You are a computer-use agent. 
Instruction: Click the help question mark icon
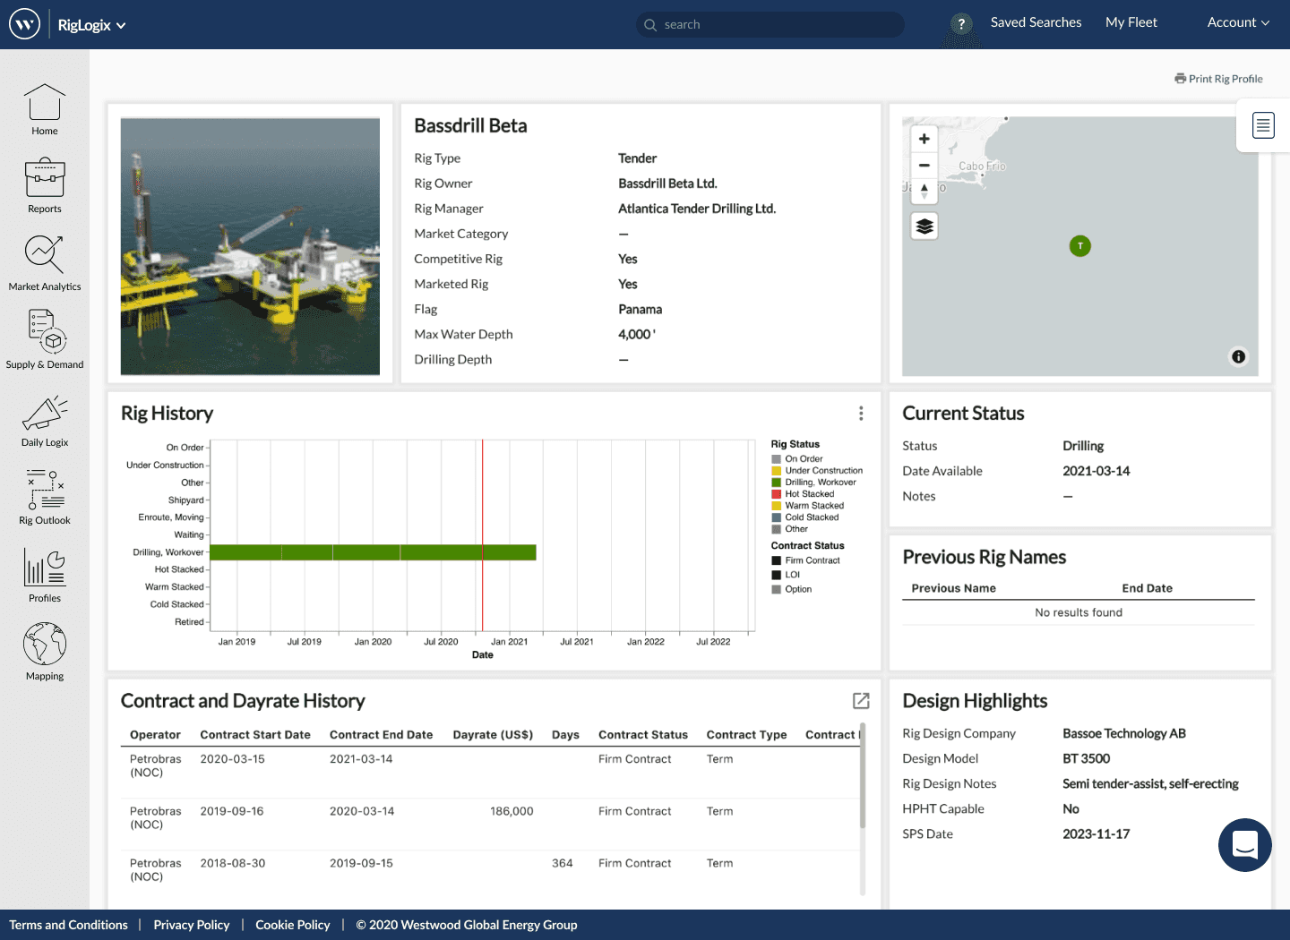(x=961, y=24)
